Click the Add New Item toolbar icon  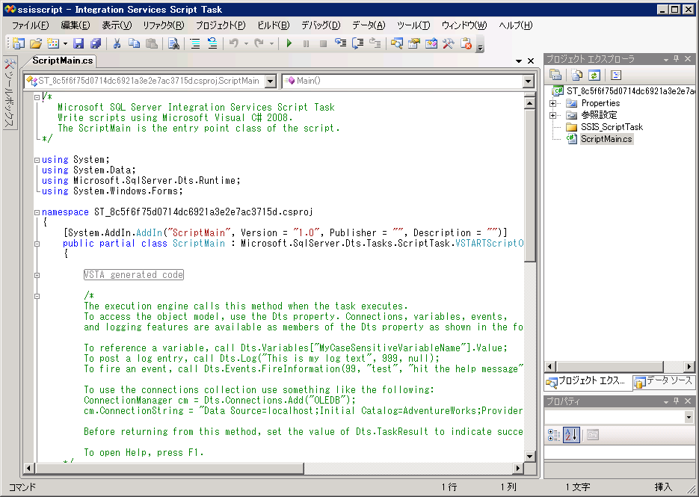click(18, 43)
